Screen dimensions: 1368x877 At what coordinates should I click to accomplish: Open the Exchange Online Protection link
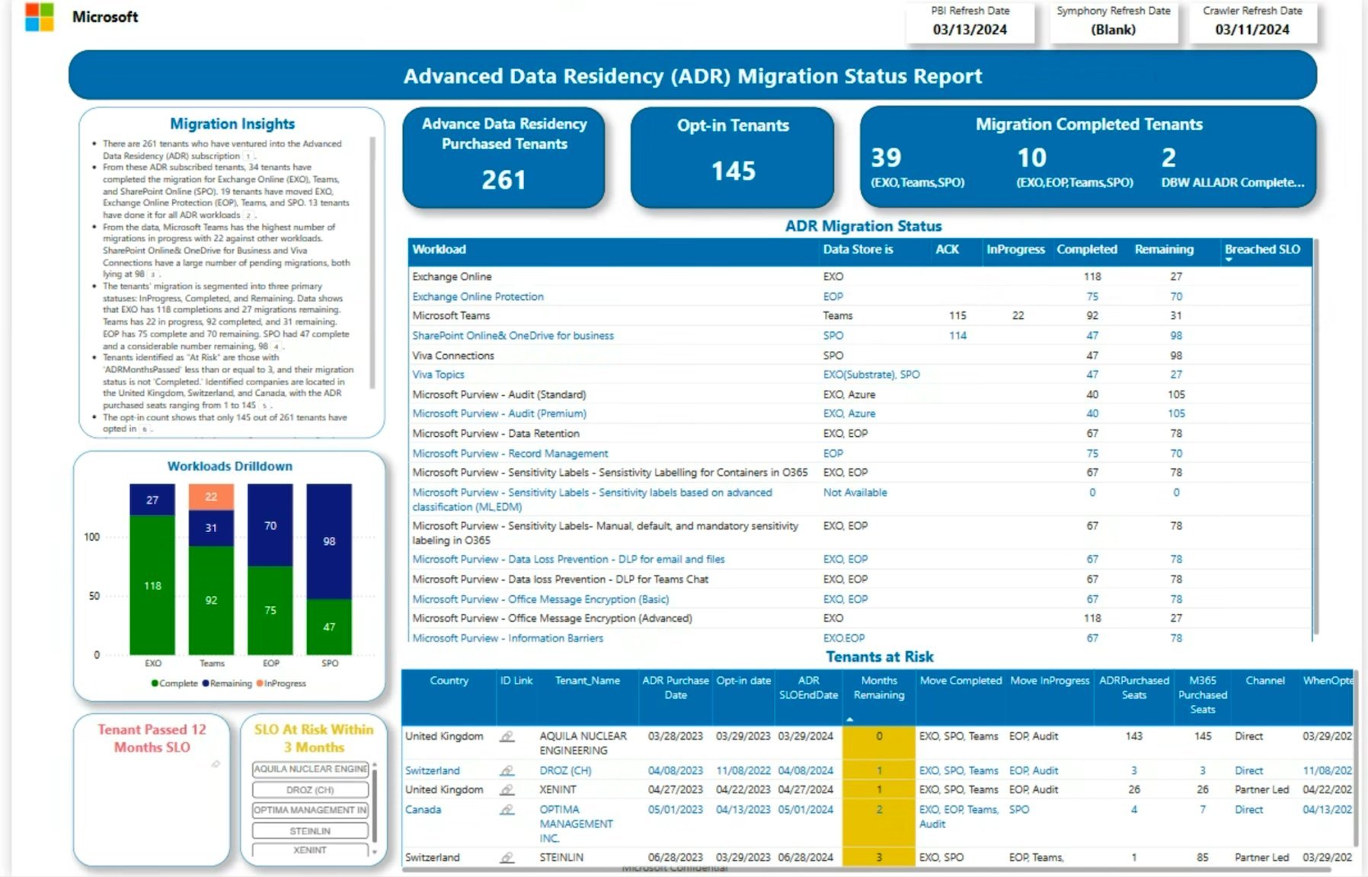click(x=478, y=296)
